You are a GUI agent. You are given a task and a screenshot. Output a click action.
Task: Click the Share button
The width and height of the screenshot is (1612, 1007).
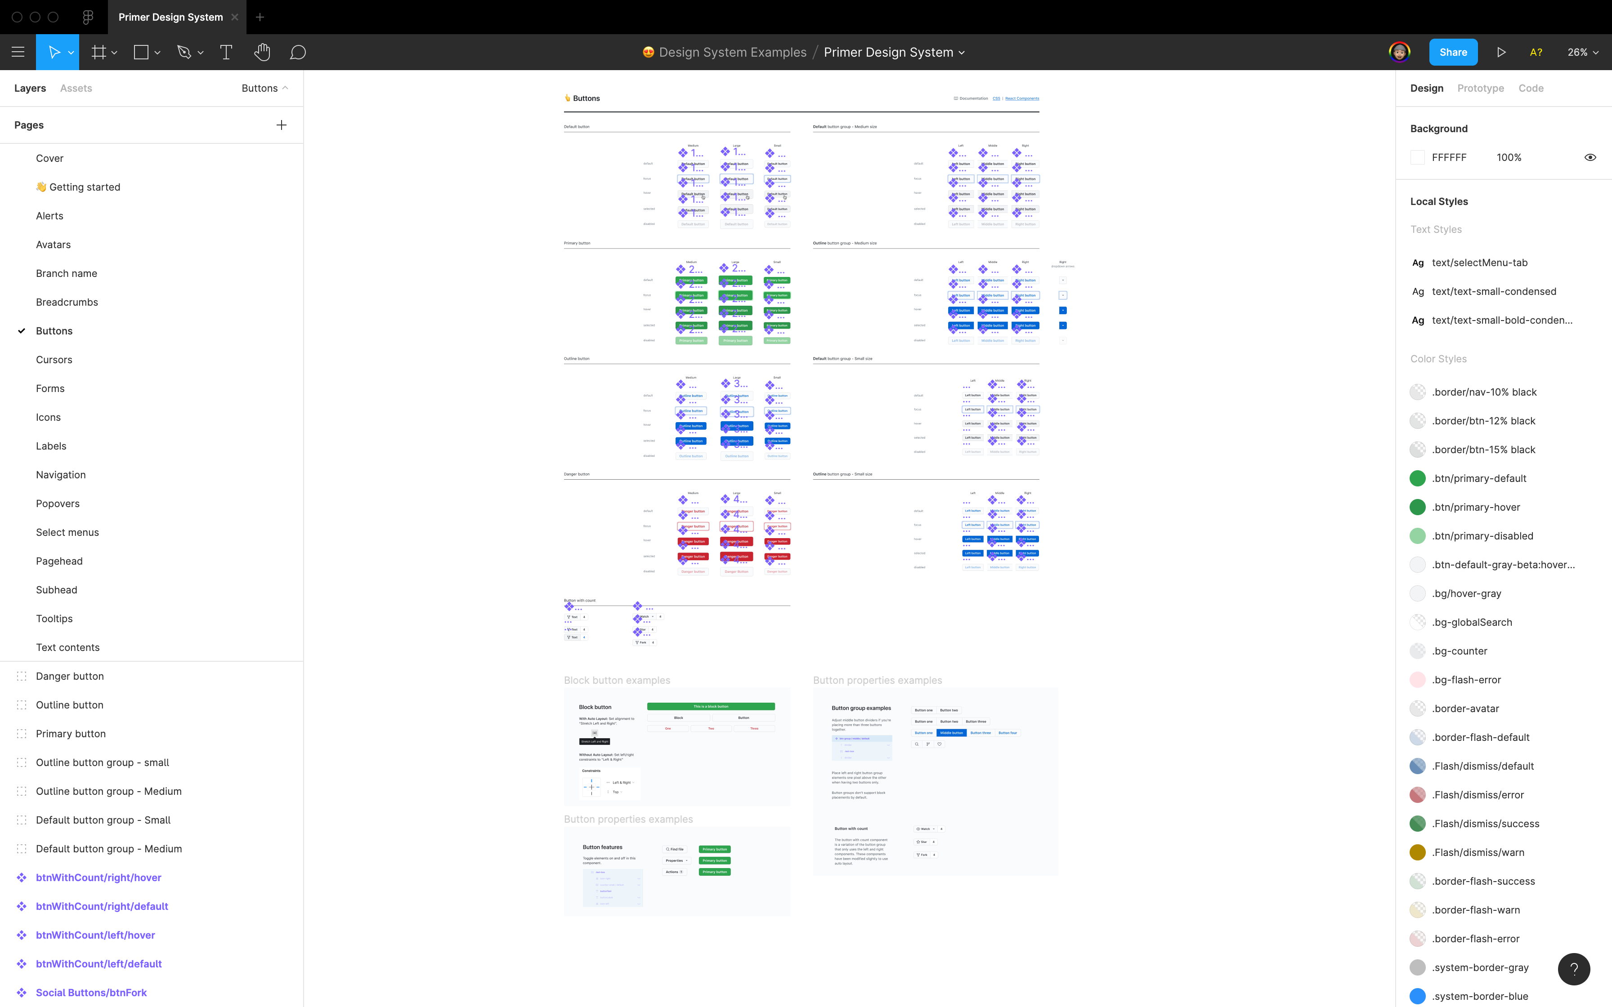tap(1454, 52)
